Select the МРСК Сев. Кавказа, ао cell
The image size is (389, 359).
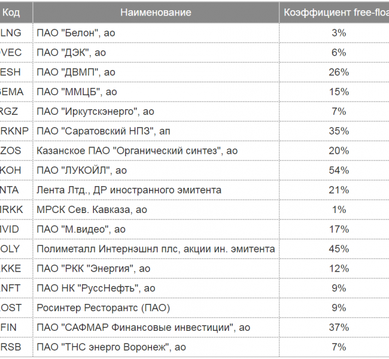[x=92, y=209]
